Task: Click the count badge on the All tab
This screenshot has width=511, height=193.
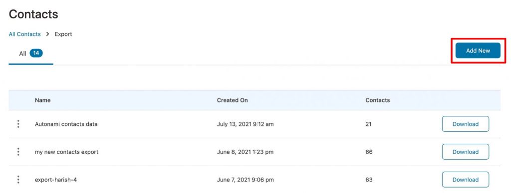Action: point(36,53)
